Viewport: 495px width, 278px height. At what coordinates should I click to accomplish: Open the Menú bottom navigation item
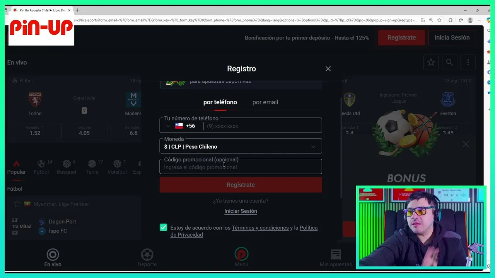tap(241, 258)
